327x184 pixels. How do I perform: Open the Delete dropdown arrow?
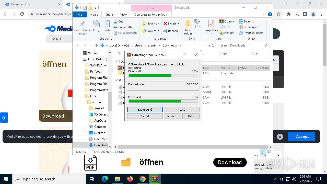pyautogui.click(x=178, y=24)
